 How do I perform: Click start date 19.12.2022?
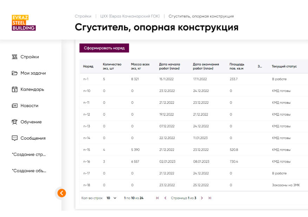(167, 115)
